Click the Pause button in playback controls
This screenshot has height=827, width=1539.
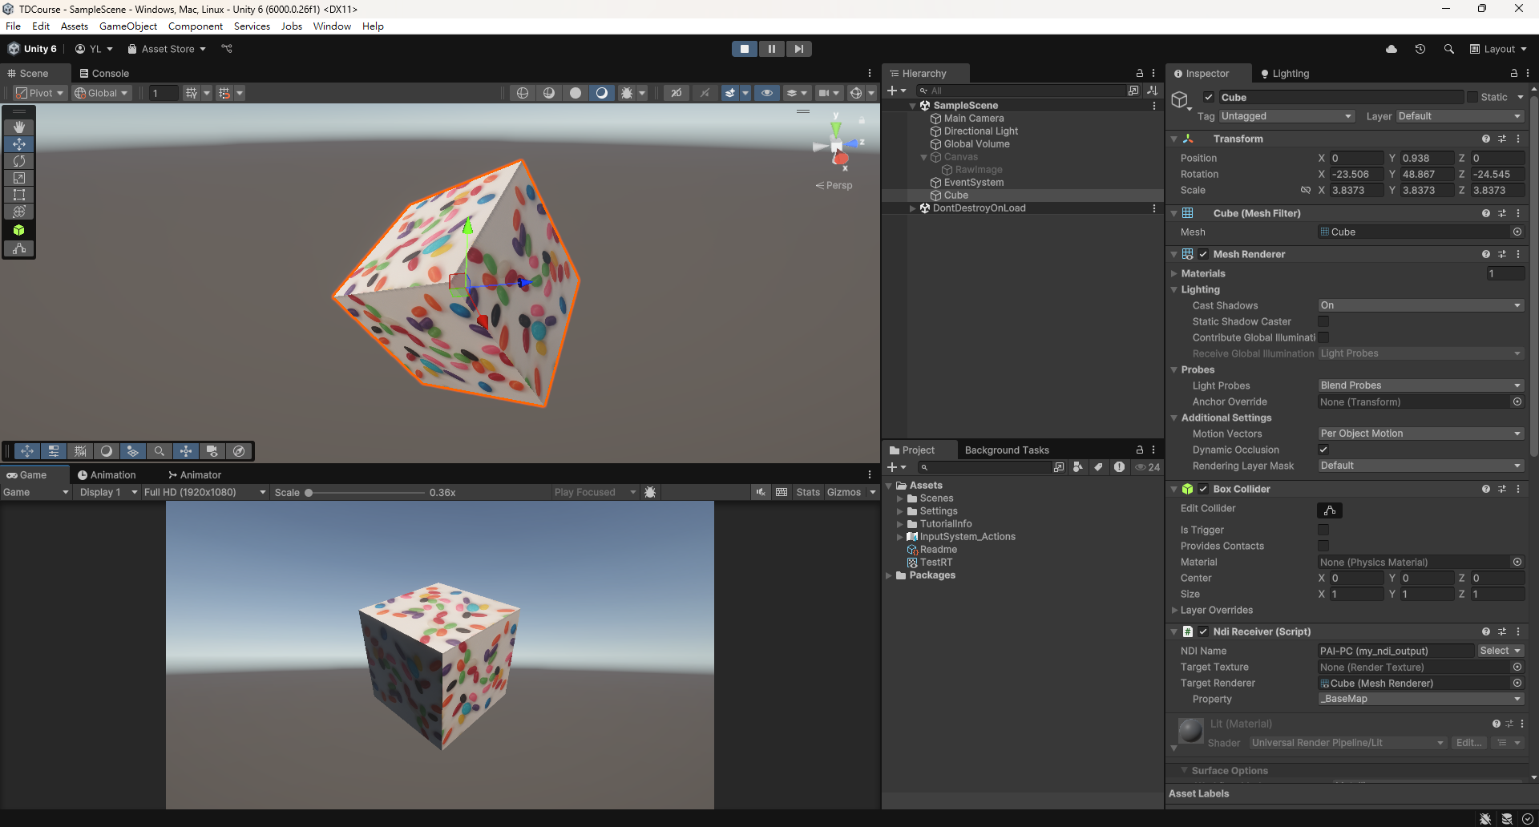coord(771,49)
